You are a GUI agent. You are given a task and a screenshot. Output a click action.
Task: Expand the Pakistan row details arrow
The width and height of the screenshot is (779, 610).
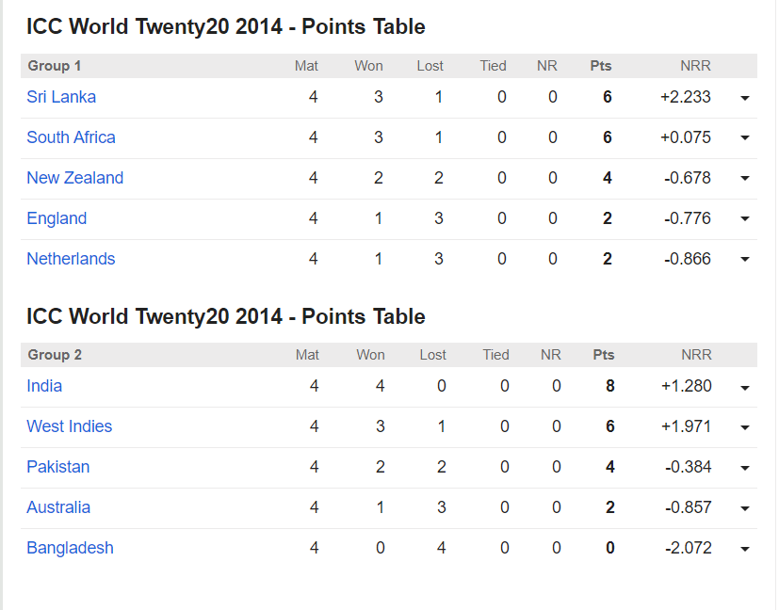pyautogui.click(x=744, y=468)
